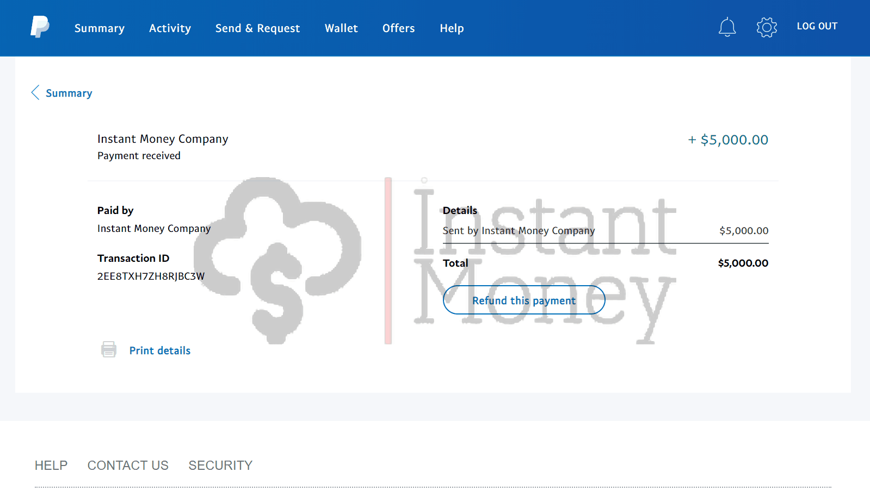Open Help in top navigation
The image size is (870, 497).
click(x=452, y=28)
